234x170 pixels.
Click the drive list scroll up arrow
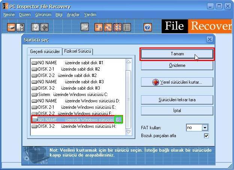tap(129, 62)
